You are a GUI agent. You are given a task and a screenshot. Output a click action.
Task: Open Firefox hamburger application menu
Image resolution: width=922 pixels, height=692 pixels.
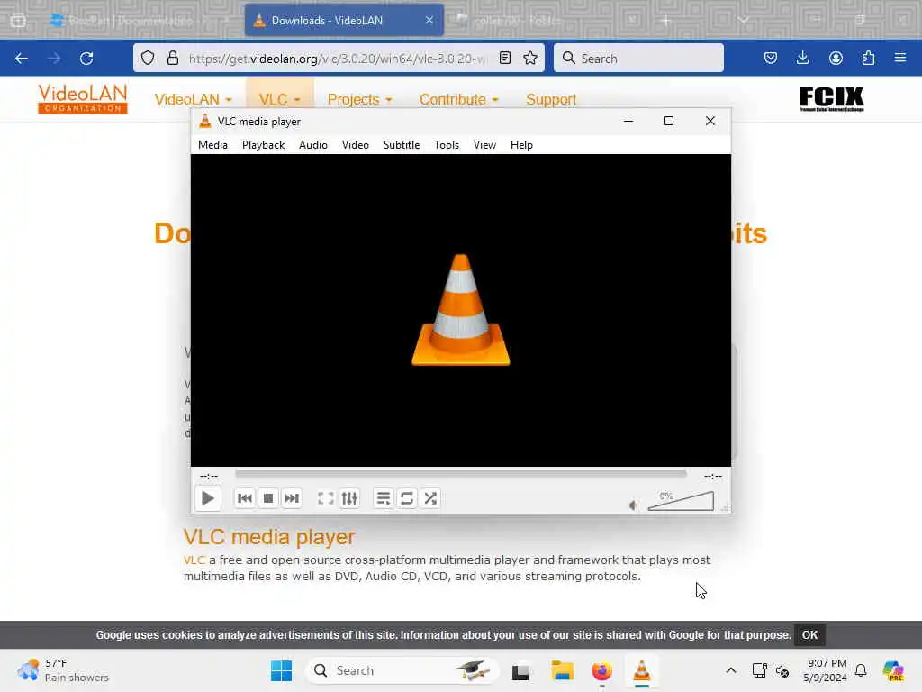[x=900, y=58]
